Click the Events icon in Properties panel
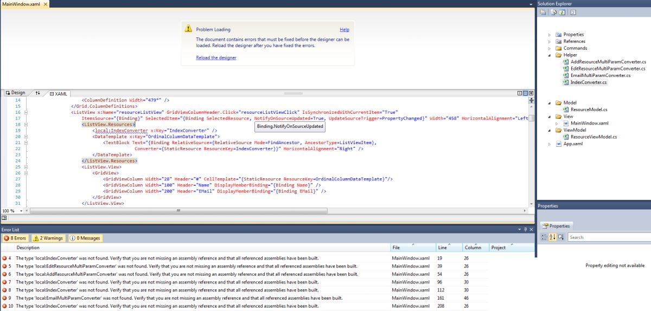This screenshot has height=311, width=651. click(561, 237)
